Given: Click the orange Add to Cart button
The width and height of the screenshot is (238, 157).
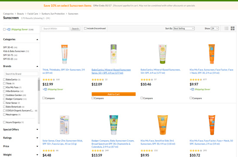Looking at the screenshot, I should pos(113,94).
